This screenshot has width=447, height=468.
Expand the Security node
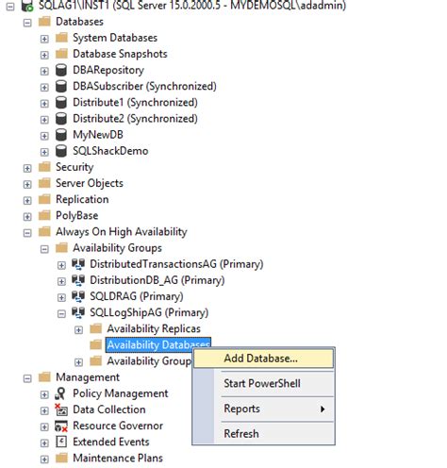tap(27, 168)
